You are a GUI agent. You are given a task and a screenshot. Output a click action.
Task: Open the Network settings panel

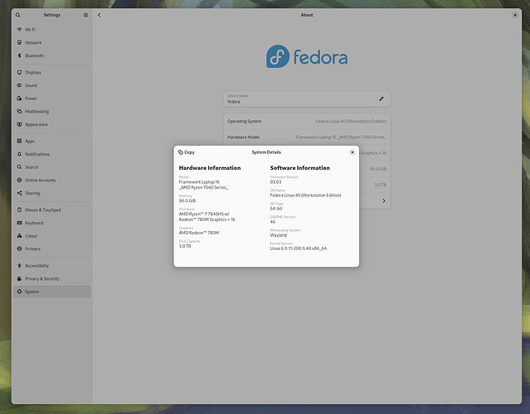(x=51, y=42)
